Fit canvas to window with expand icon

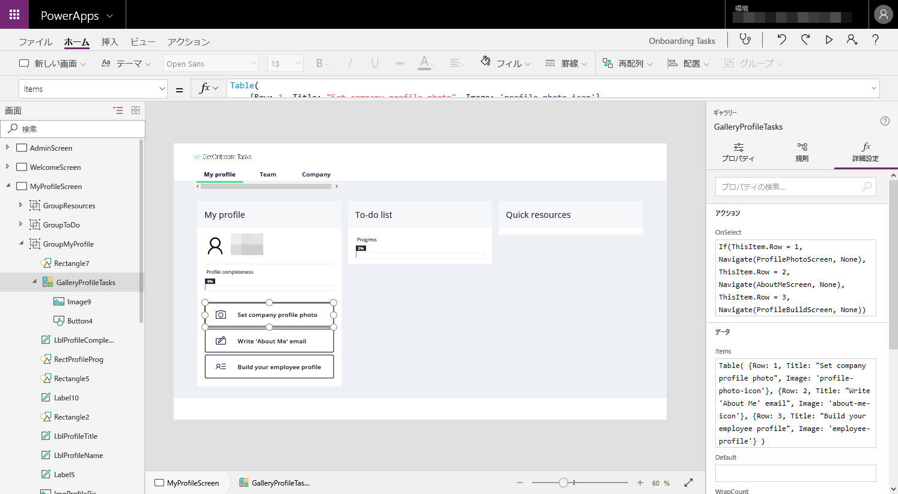(x=689, y=483)
